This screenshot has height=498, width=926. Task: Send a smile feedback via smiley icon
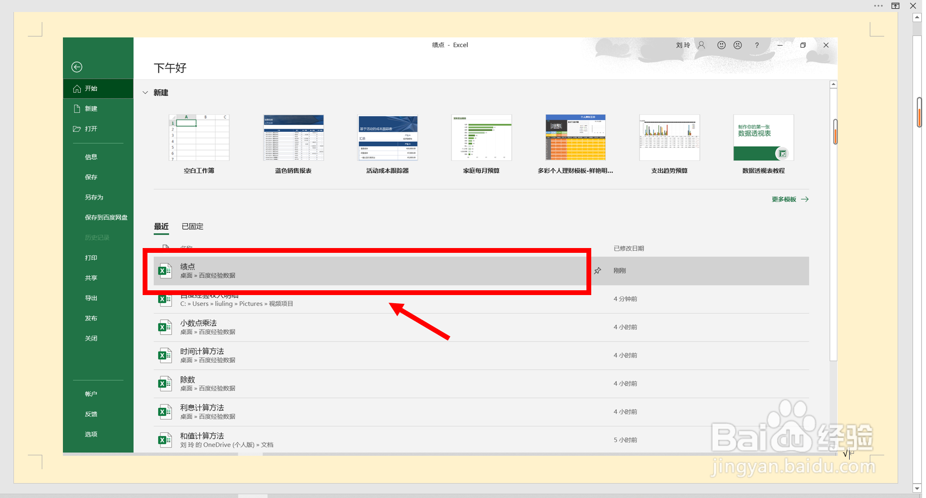721,45
